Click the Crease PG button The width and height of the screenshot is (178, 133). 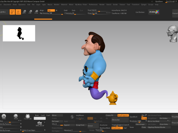click(111, 115)
